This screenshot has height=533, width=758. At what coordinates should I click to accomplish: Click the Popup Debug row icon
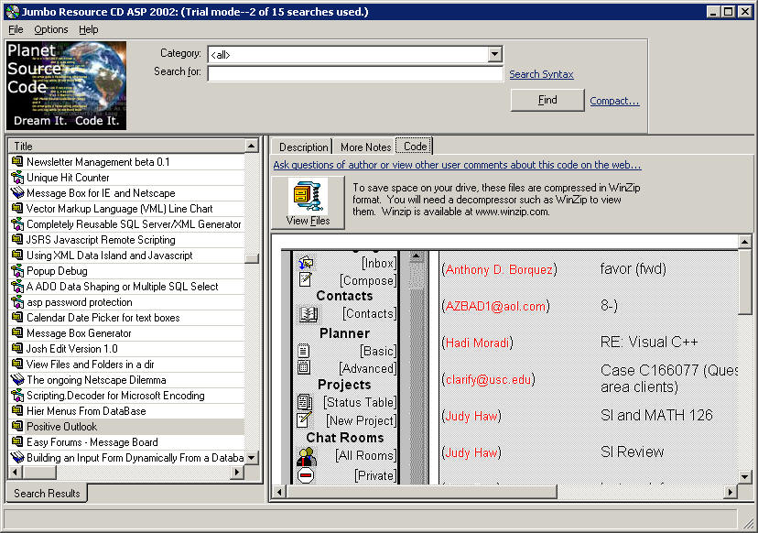point(17,270)
